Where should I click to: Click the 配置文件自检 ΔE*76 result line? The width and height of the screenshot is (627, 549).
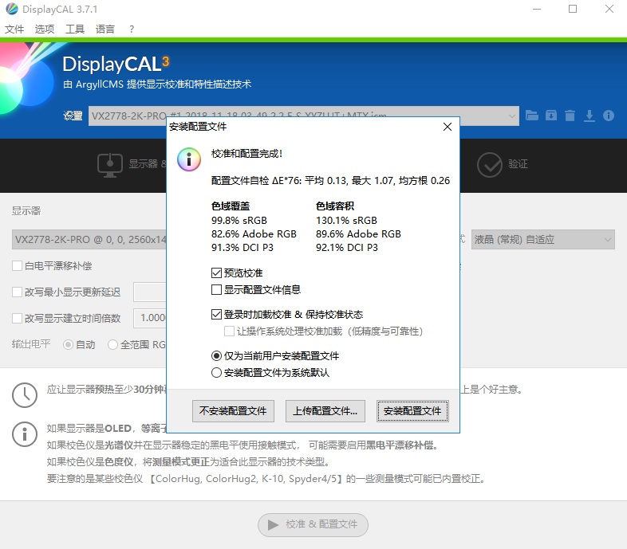coord(330,181)
